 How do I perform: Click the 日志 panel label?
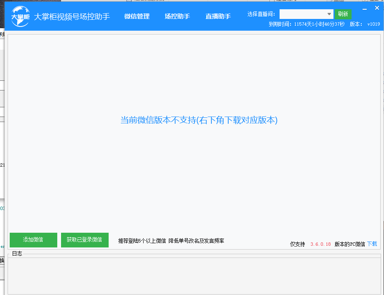click(x=17, y=254)
